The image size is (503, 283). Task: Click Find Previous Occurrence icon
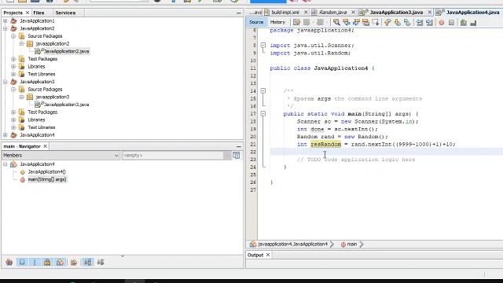coord(346,22)
